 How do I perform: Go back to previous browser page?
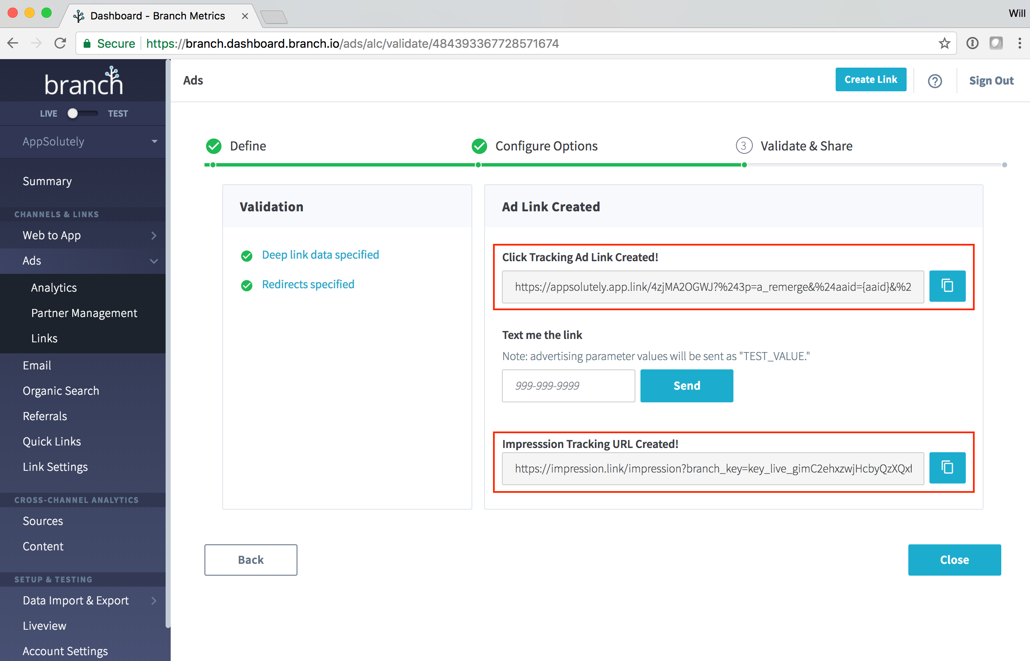coord(13,43)
